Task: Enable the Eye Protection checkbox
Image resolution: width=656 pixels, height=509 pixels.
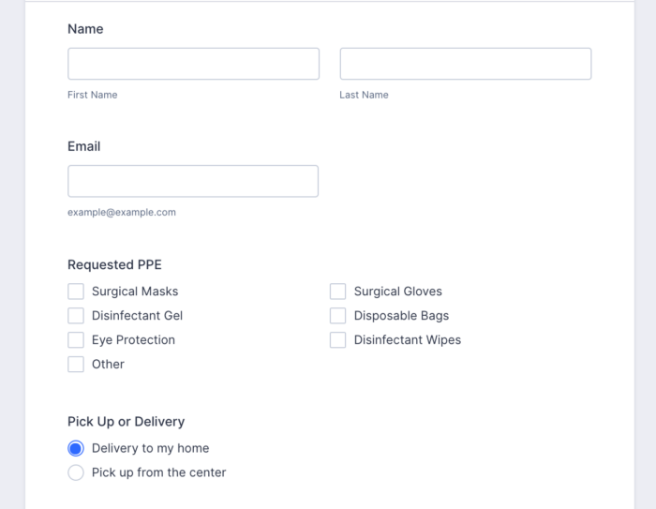Action: [76, 340]
